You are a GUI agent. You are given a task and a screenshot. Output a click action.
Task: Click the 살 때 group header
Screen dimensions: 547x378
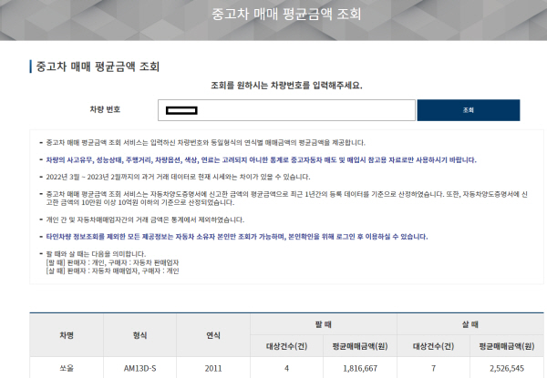point(470,324)
